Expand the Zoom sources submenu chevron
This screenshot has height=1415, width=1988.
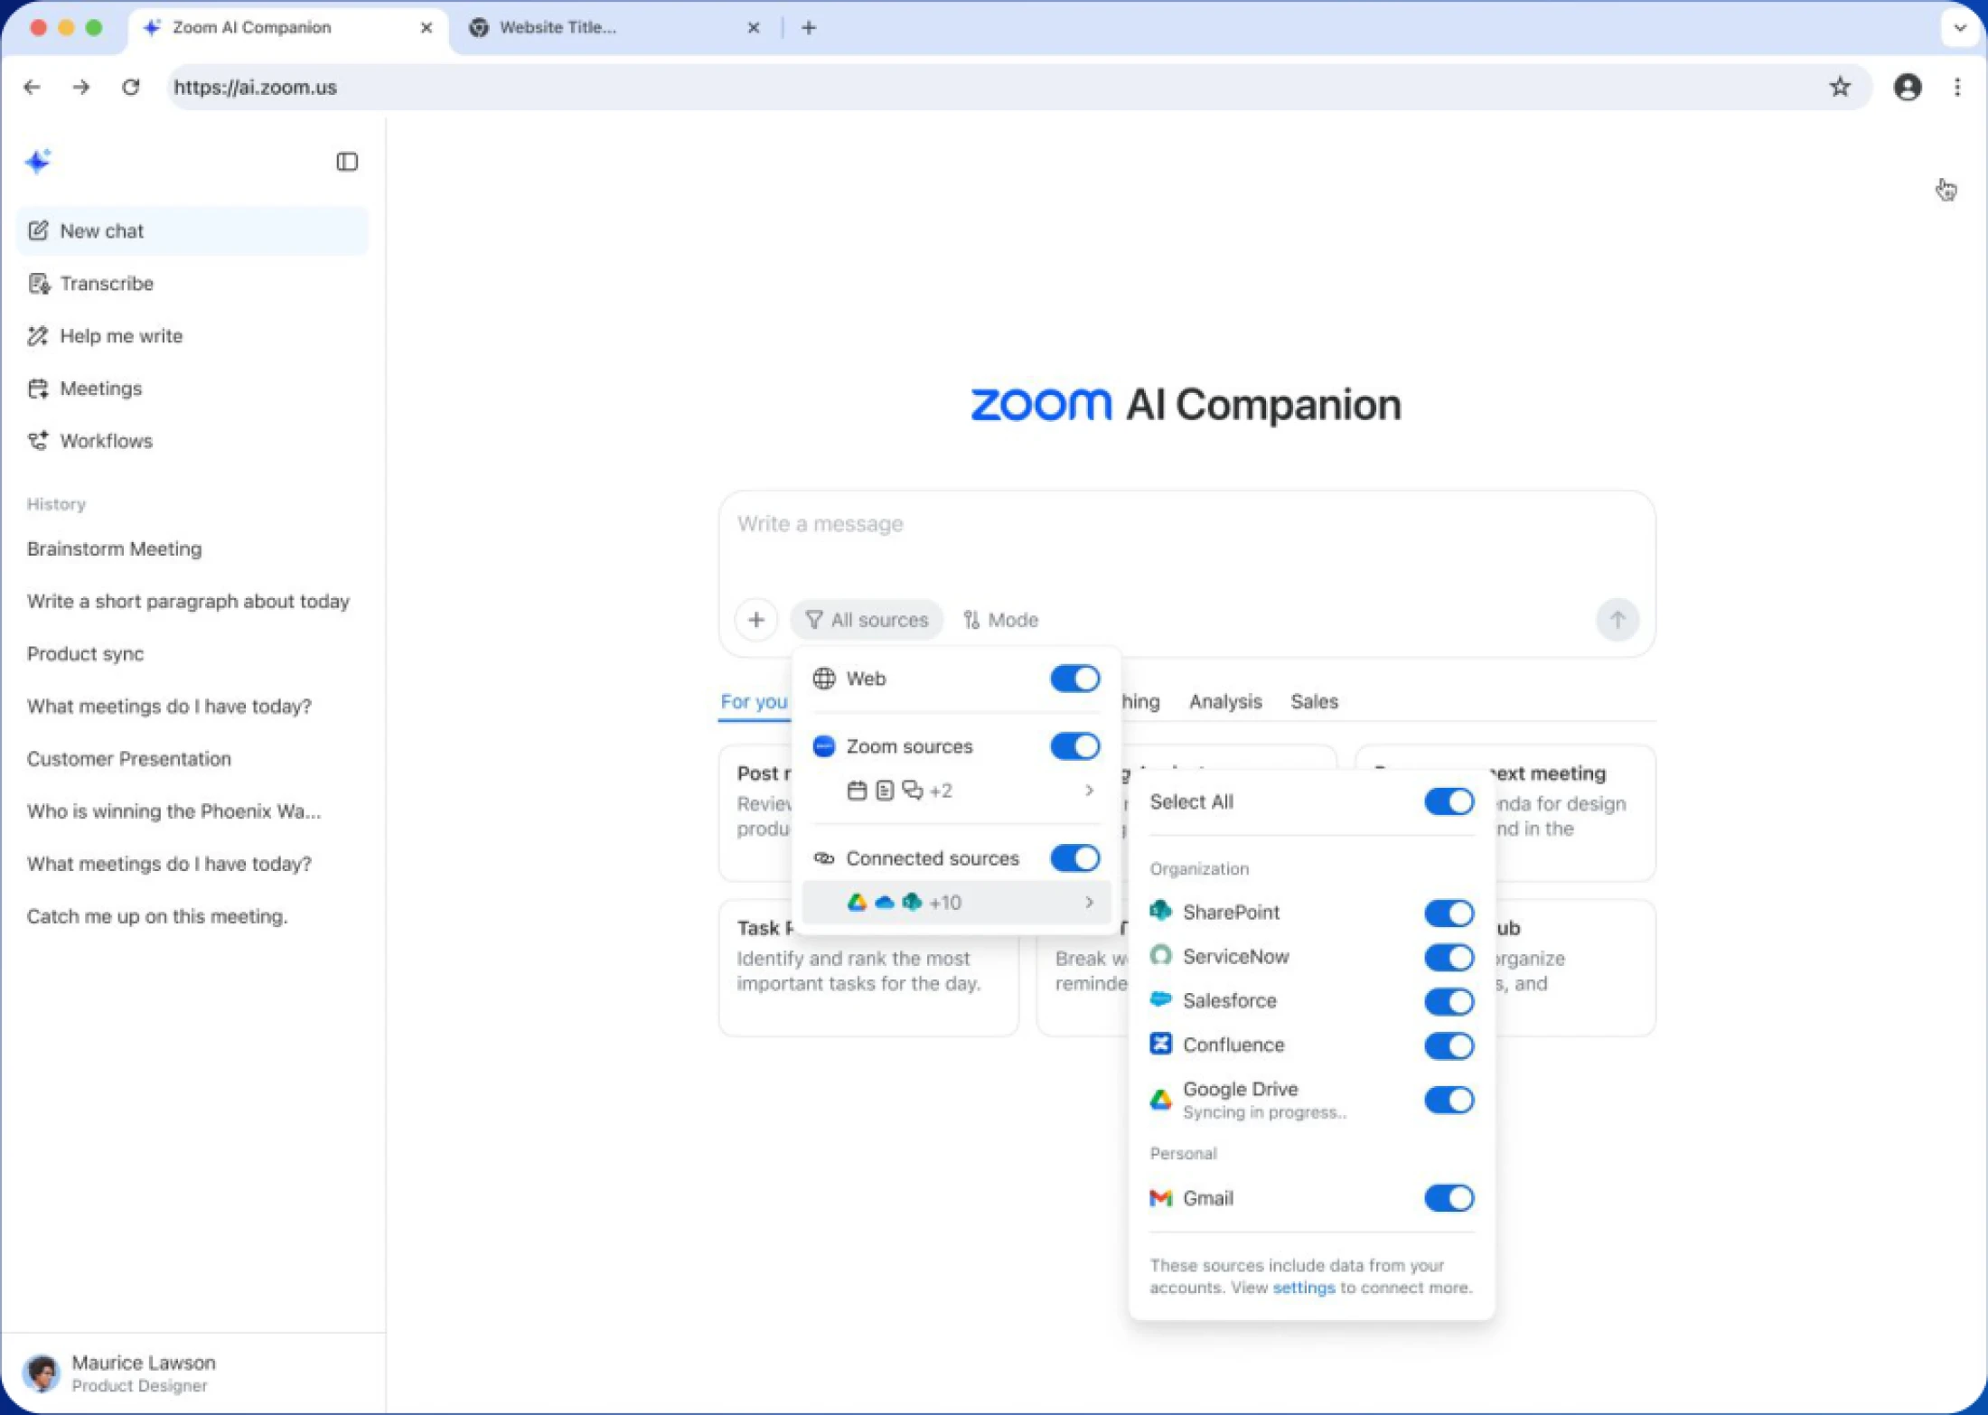tap(1089, 791)
